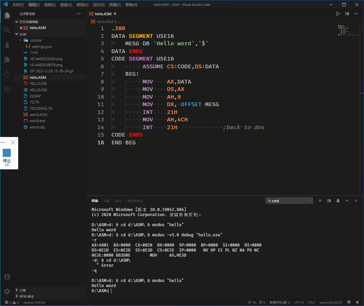
Task: Open the Settings gear at bottom left
Action: (x=7, y=291)
